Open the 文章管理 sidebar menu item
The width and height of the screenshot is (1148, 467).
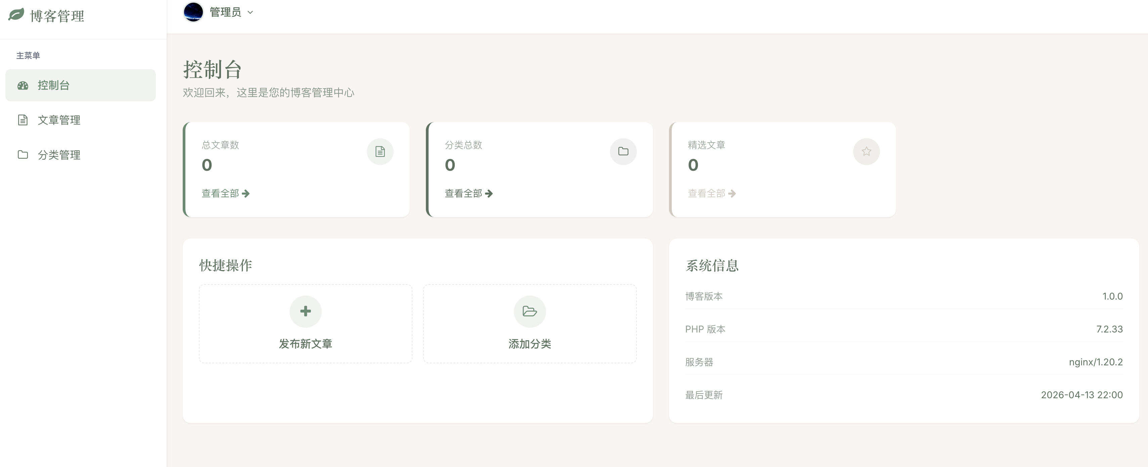click(59, 120)
